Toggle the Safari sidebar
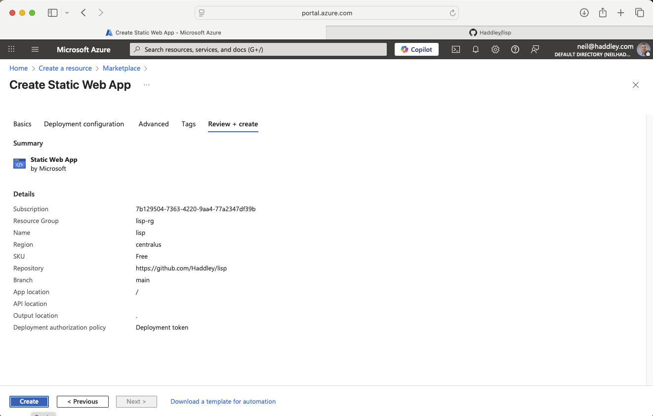The image size is (653, 416). click(x=52, y=13)
